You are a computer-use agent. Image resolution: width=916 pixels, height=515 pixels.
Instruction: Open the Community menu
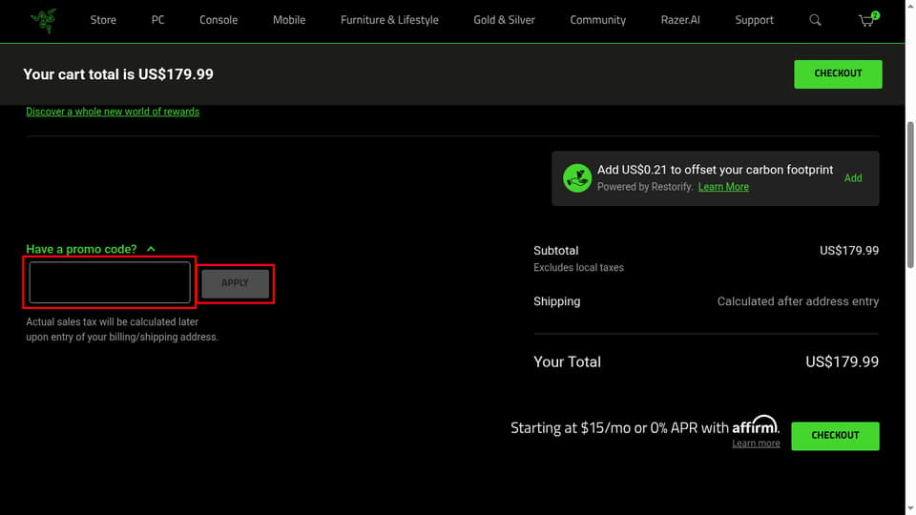tap(597, 20)
